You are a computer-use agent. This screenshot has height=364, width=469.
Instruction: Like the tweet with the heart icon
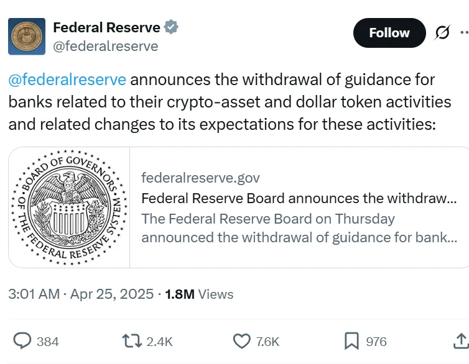click(x=241, y=341)
